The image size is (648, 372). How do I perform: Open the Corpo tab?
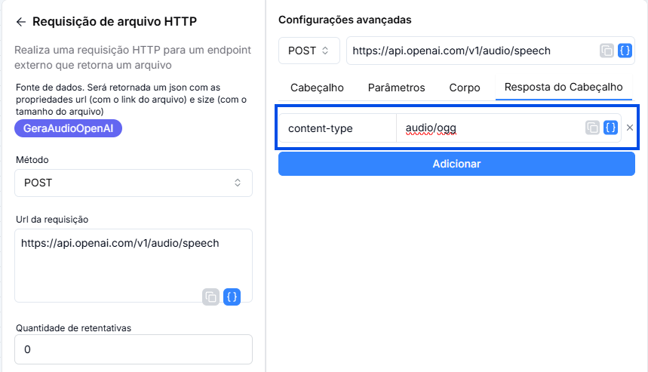[465, 88]
